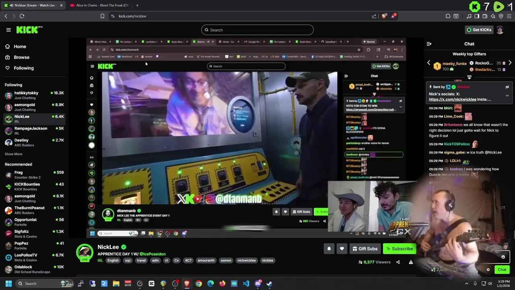Open Brave Shields lion icon
This screenshot has width=515, height=290.
tap(384, 16)
